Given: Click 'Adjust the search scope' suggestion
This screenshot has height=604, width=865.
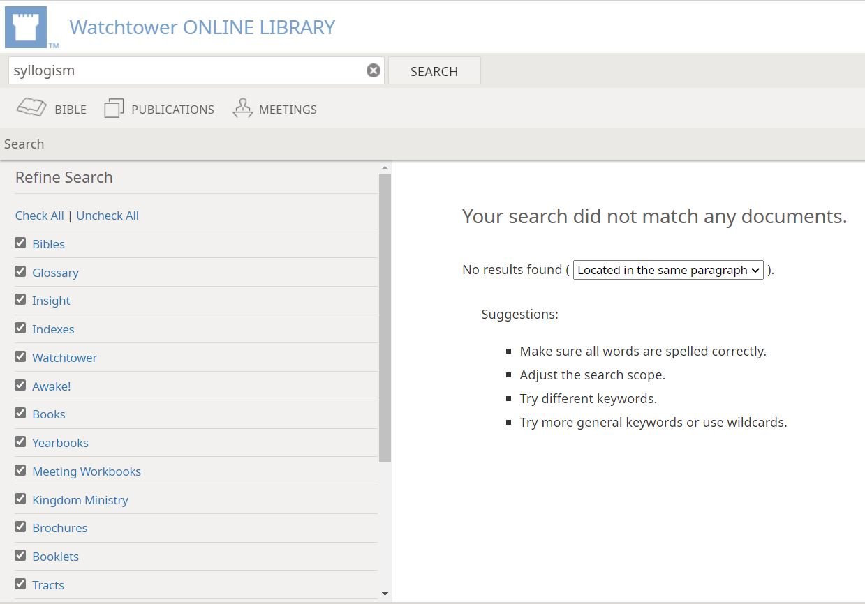Looking at the screenshot, I should pos(593,375).
